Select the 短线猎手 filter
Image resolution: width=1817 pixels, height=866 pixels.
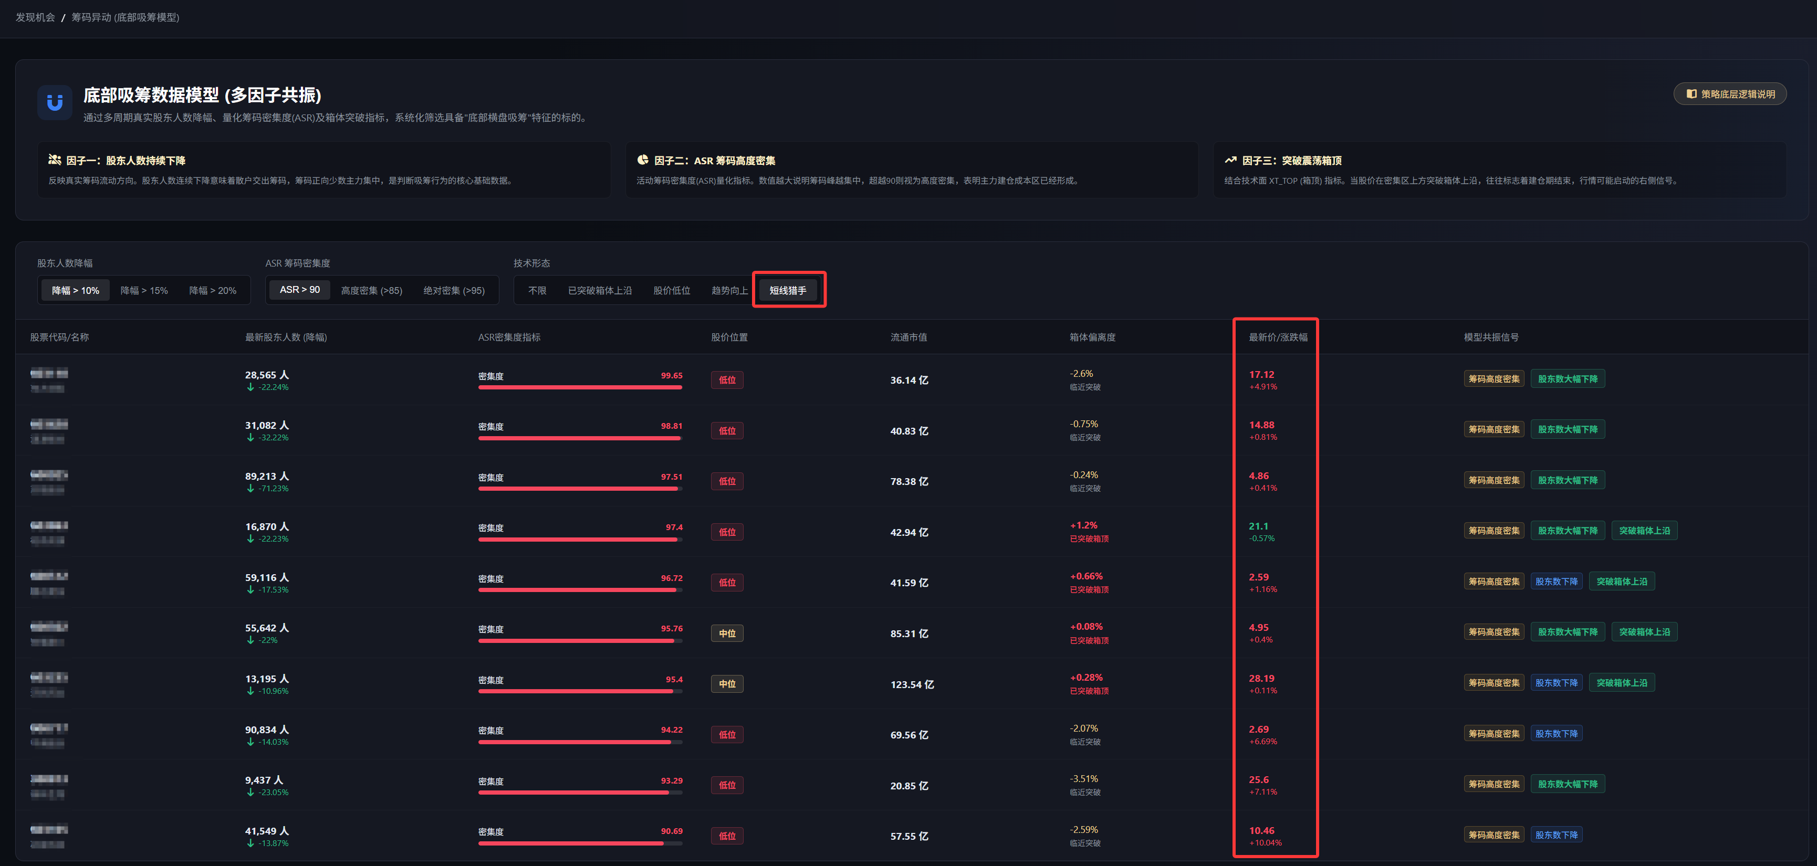click(x=787, y=291)
